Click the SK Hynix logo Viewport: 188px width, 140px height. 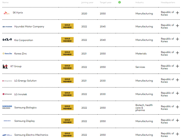pyautogui.click(x=6, y=13)
